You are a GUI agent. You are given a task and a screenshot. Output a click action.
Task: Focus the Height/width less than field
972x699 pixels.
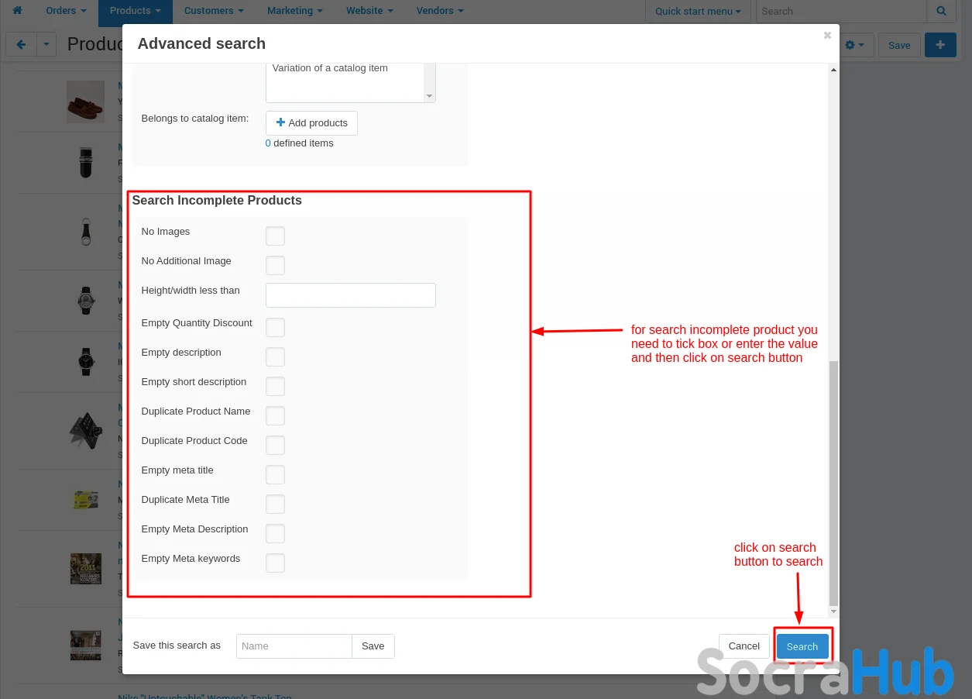pyautogui.click(x=350, y=295)
